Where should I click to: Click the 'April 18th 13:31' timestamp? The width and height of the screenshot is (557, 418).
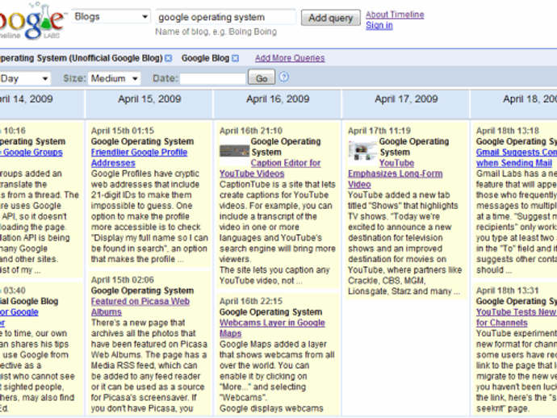[x=508, y=291]
